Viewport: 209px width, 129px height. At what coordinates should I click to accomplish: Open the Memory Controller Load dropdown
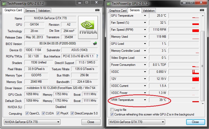(145, 51)
